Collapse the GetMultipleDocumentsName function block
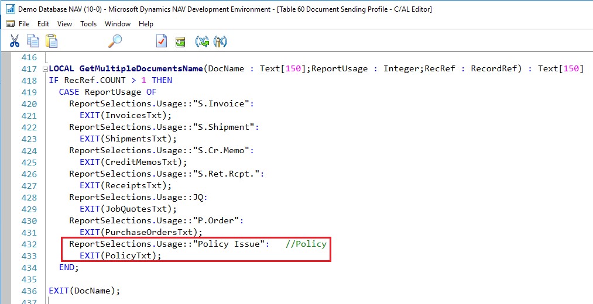Viewport: 593px width, 304px height. [44, 69]
